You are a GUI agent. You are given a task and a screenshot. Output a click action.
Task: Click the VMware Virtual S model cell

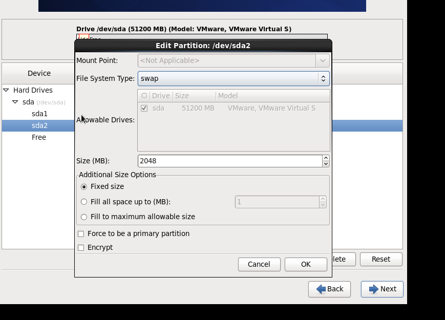(x=271, y=109)
